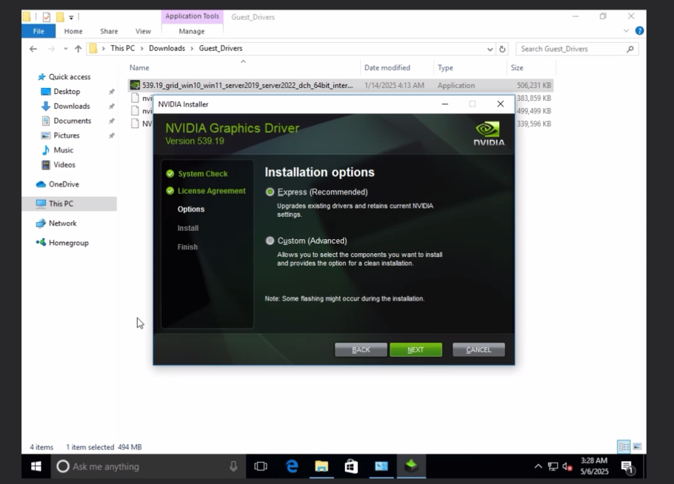Image resolution: width=674 pixels, height=484 pixels.
Task: Expand the ribbon using the chevron
Action: click(x=626, y=31)
